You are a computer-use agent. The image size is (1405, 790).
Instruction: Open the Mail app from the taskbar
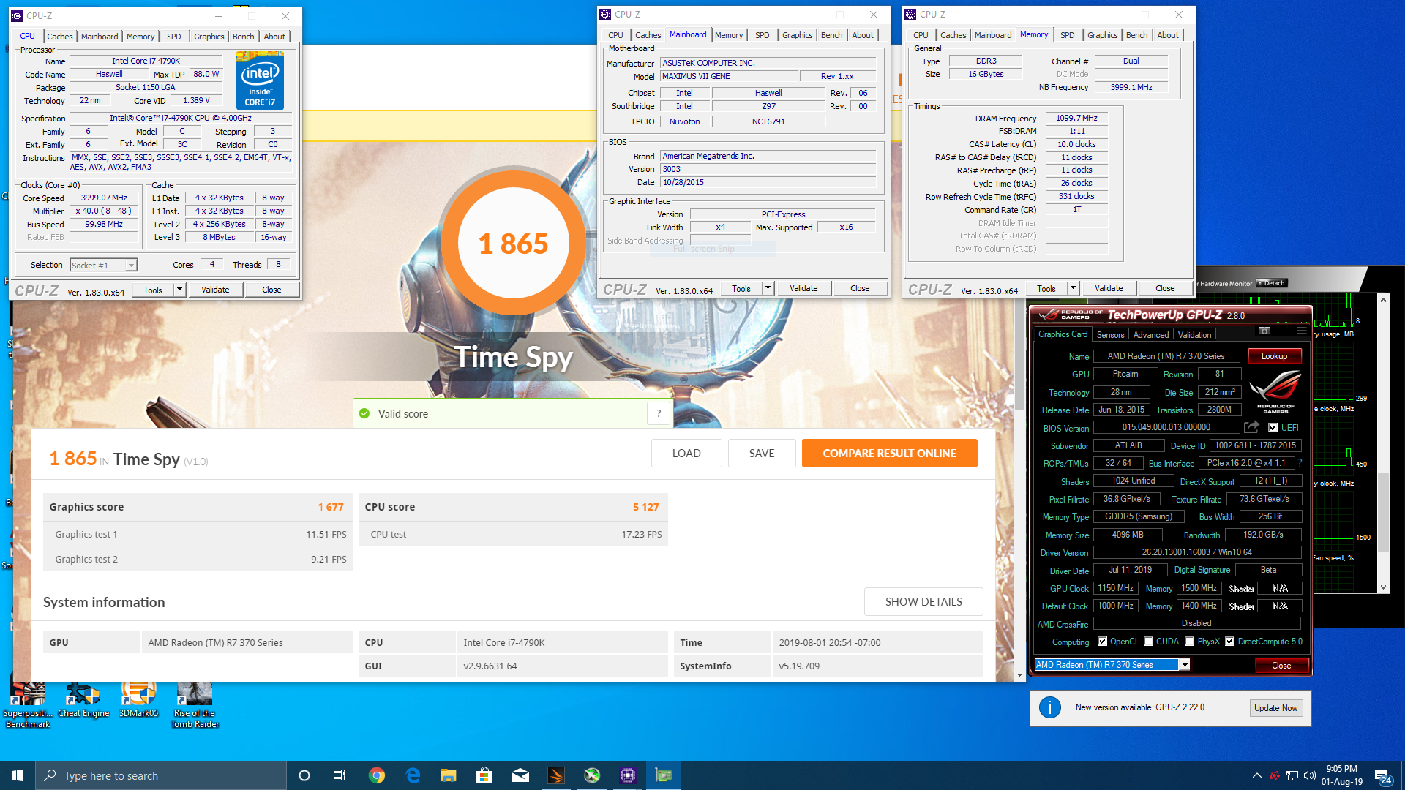click(x=520, y=775)
